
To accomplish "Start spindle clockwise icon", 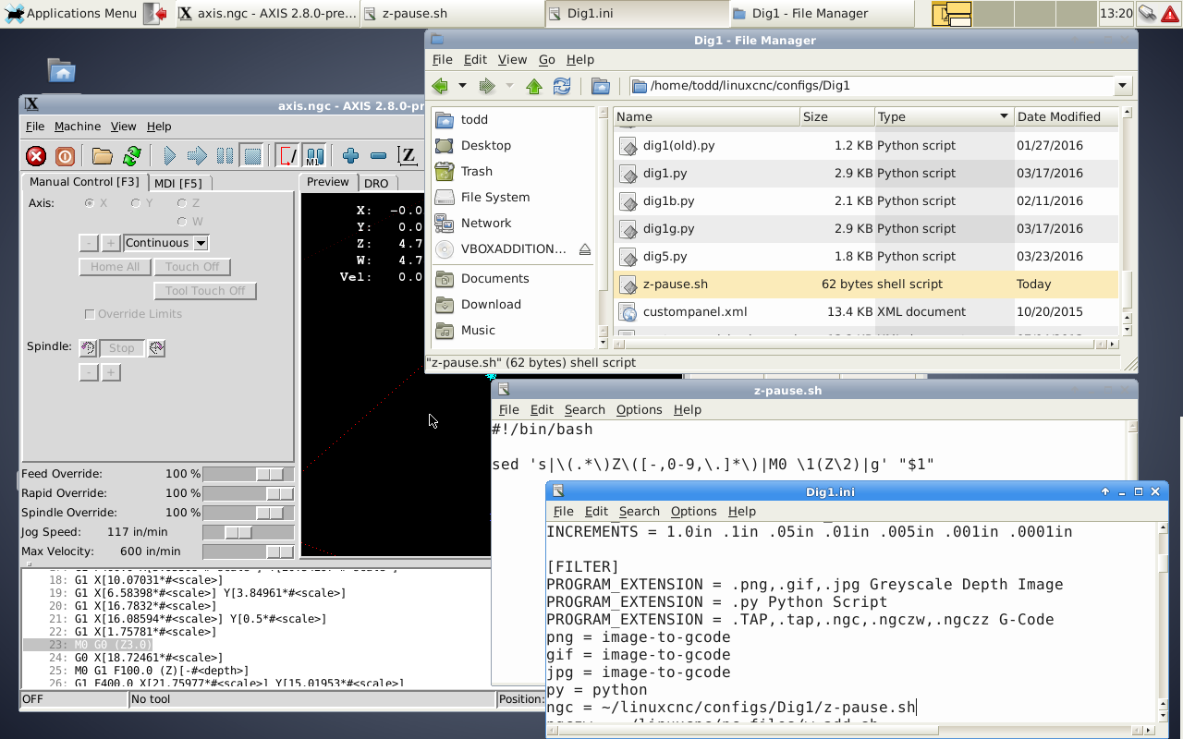I will (156, 348).
